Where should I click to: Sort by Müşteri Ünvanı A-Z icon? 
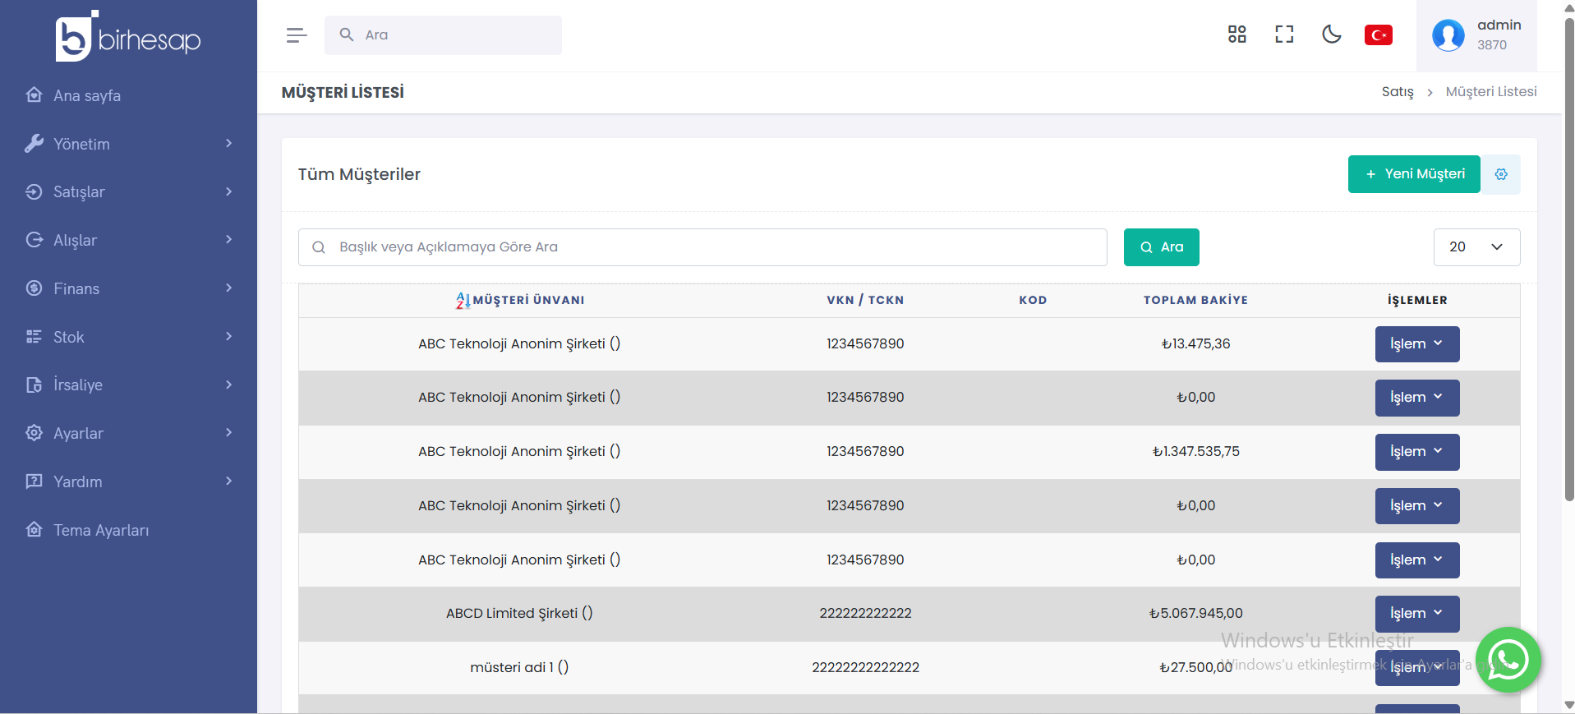(463, 301)
